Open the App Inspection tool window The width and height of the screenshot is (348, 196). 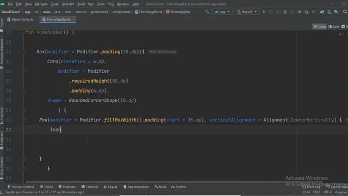(x=136, y=187)
